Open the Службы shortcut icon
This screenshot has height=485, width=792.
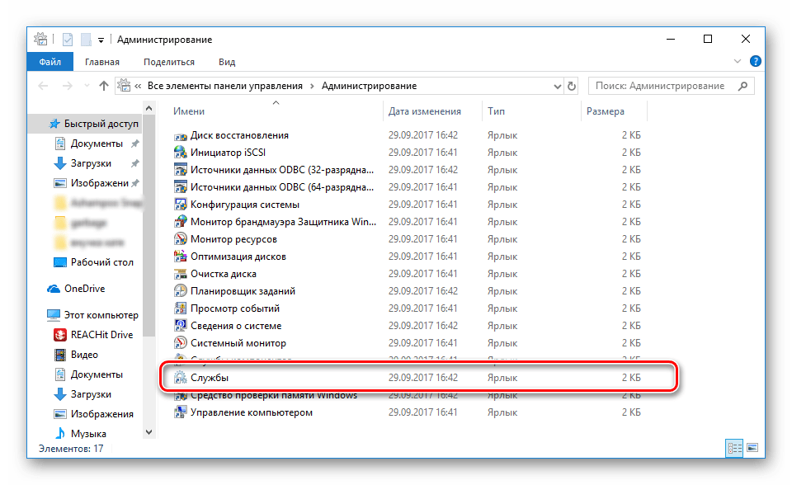tap(181, 378)
